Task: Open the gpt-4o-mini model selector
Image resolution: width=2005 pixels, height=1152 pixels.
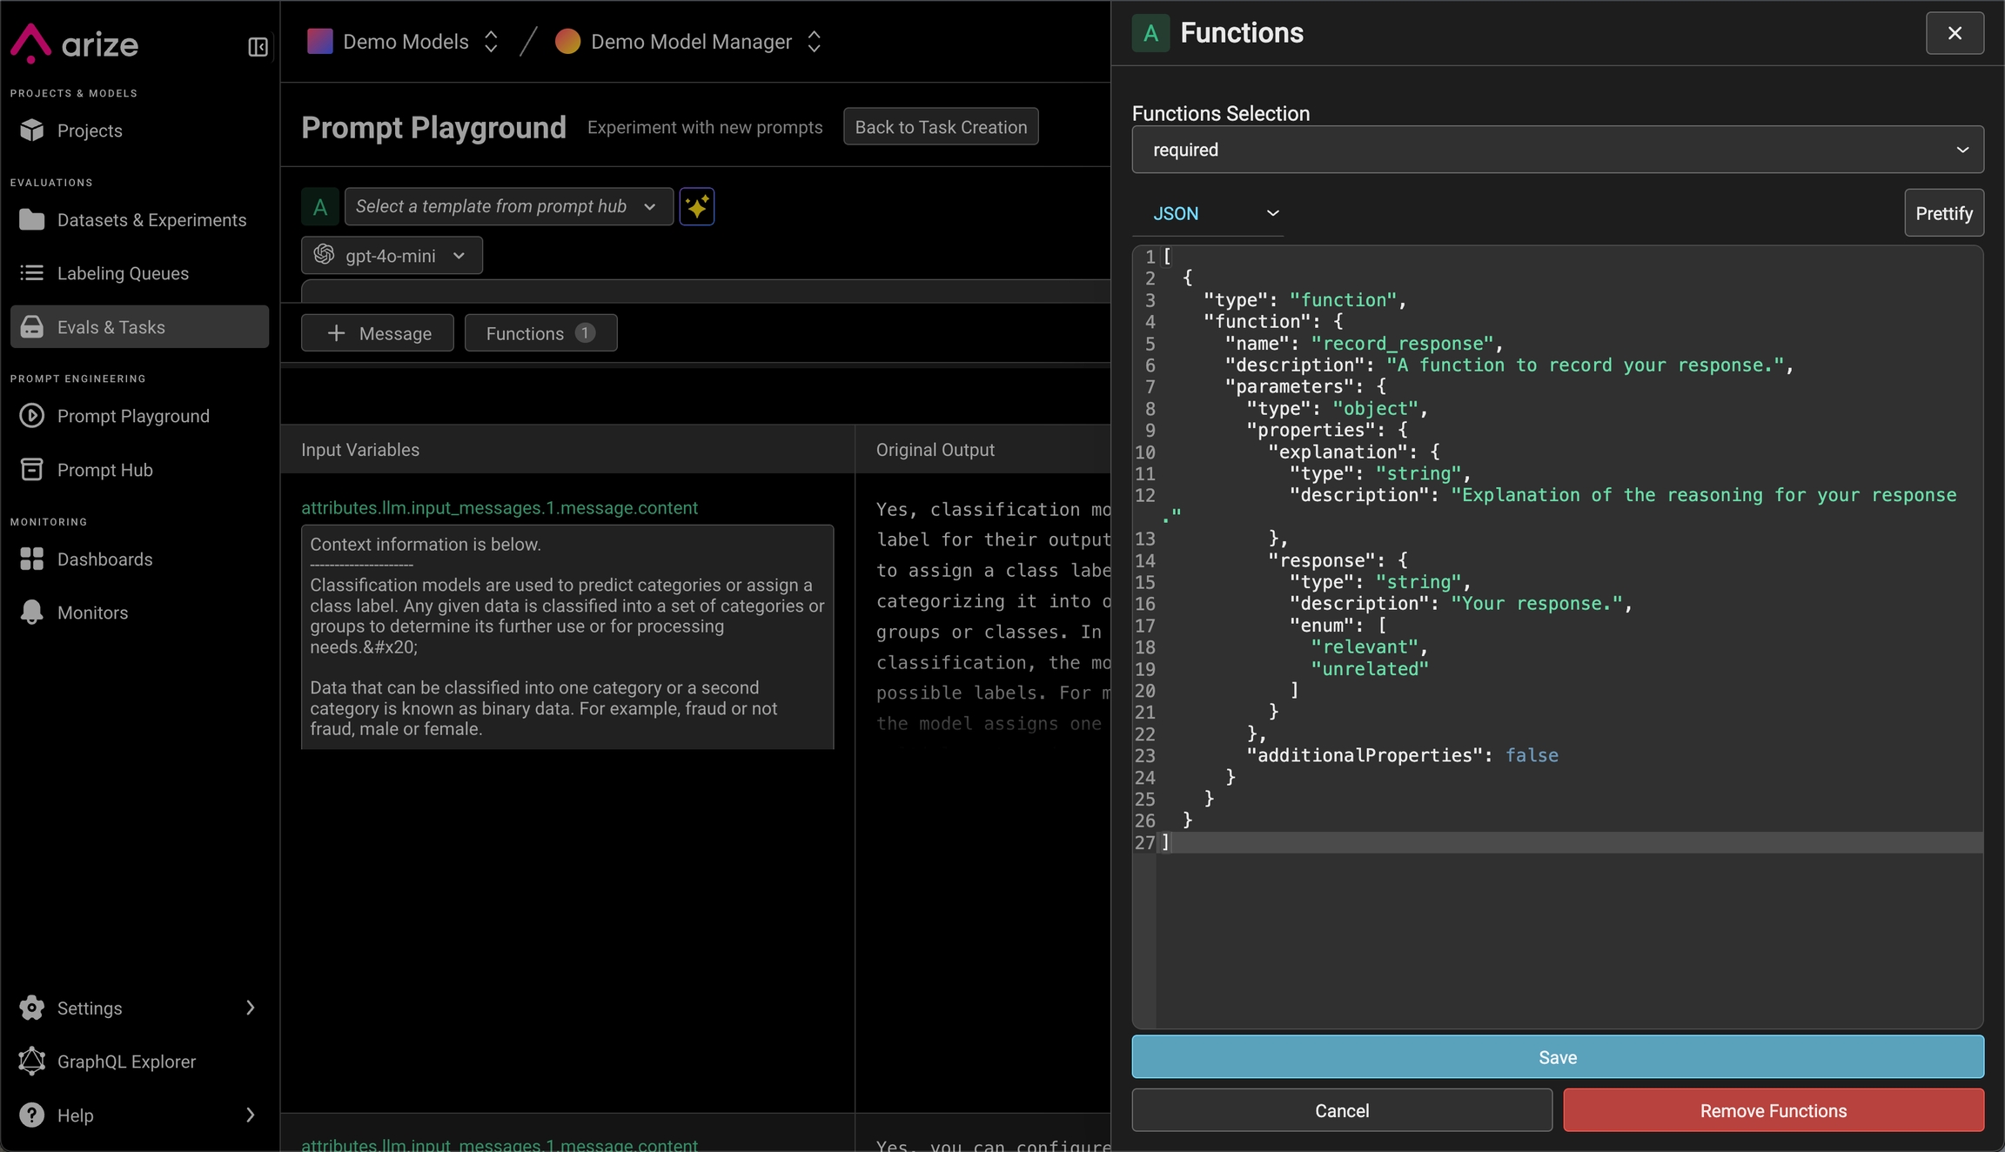Action: pos(392,256)
